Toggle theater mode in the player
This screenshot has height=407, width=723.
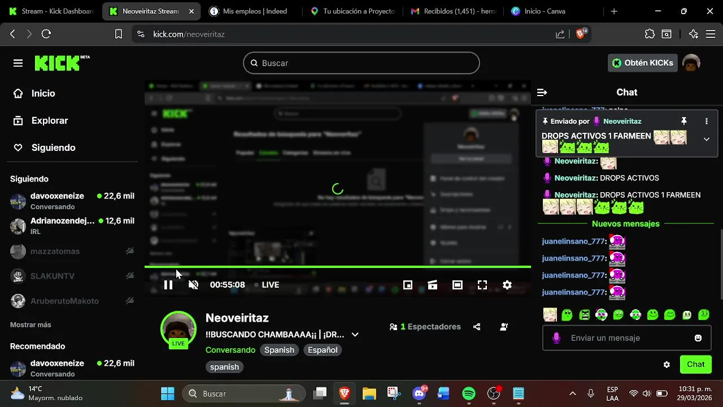pyautogui.click(x=458, y=285)
